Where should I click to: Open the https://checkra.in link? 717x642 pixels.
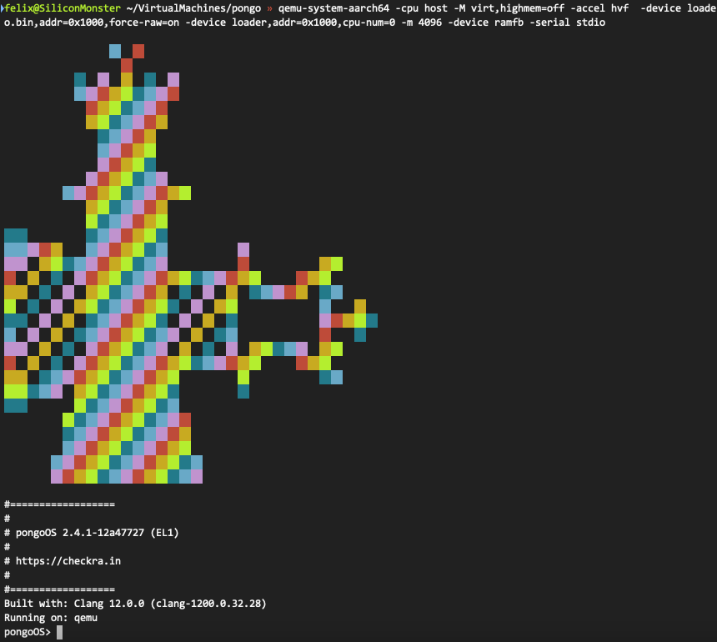68,561
